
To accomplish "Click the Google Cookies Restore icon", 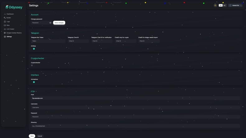I will point(5,33).
